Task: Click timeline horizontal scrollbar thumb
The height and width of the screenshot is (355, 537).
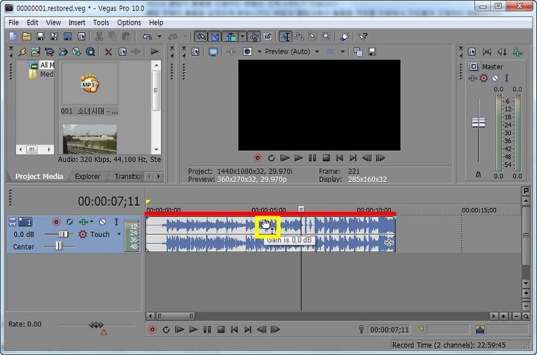Action: click(x=175, y=316)
